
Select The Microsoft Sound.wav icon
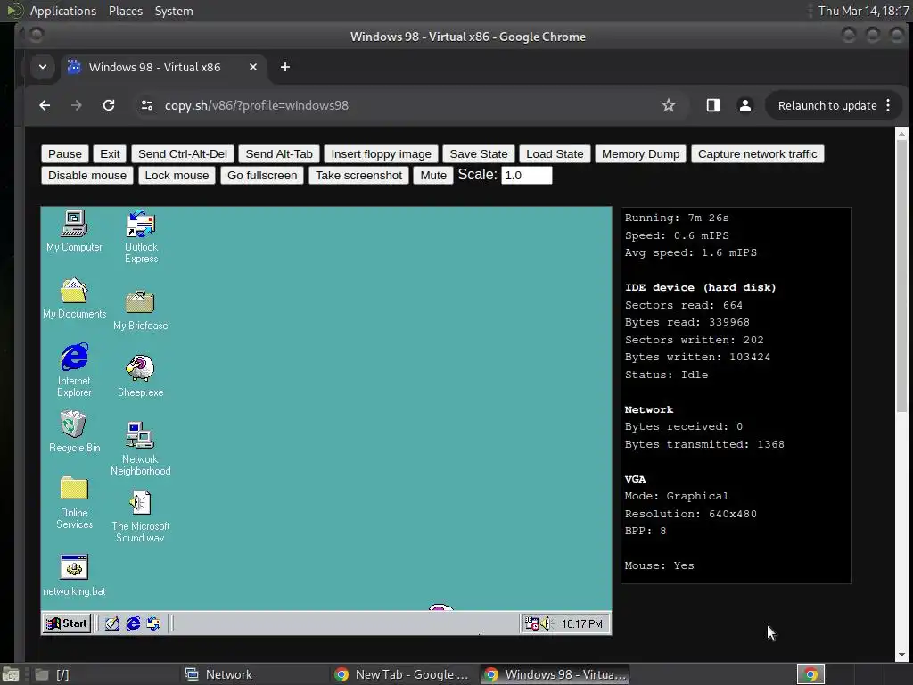point(140,516)
